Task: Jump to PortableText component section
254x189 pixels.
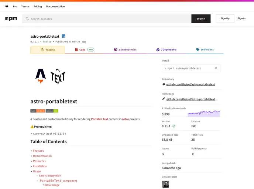Action: click(58, 181)
